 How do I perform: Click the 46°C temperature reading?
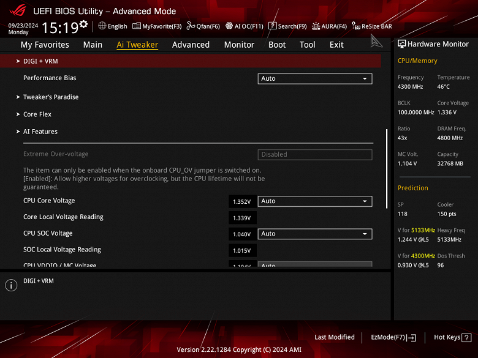pos(444,87)
